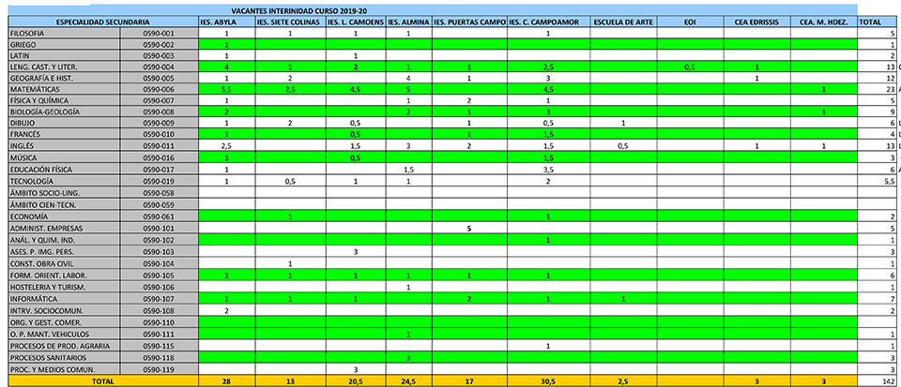Click the 'LATIN' row label
Image resolution: width=901 pixels, height=387 pixels.
pyautogui.click(x=65, y=56)
